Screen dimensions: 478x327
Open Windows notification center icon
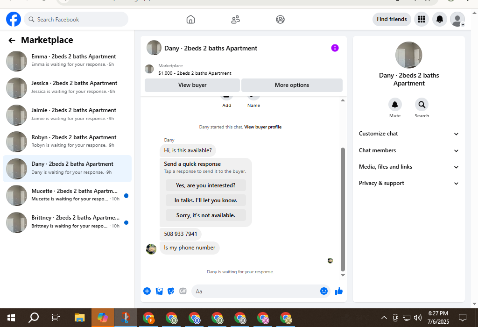(x=463, y=318)
